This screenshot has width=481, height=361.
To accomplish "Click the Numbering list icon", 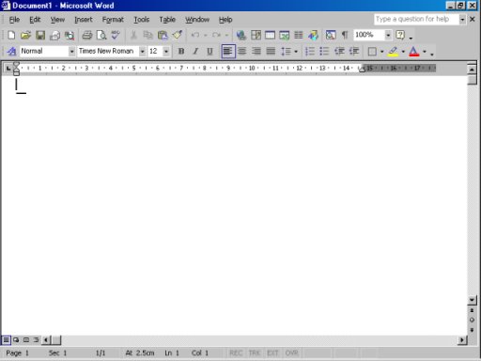I will point(310,51).
